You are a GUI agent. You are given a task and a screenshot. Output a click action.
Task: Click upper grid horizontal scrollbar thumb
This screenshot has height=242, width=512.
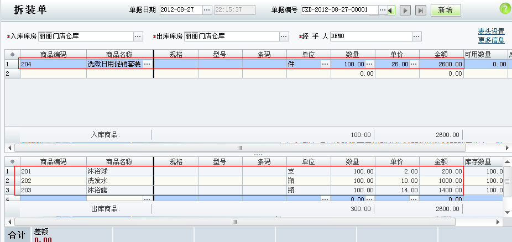[x=239, y=148]
